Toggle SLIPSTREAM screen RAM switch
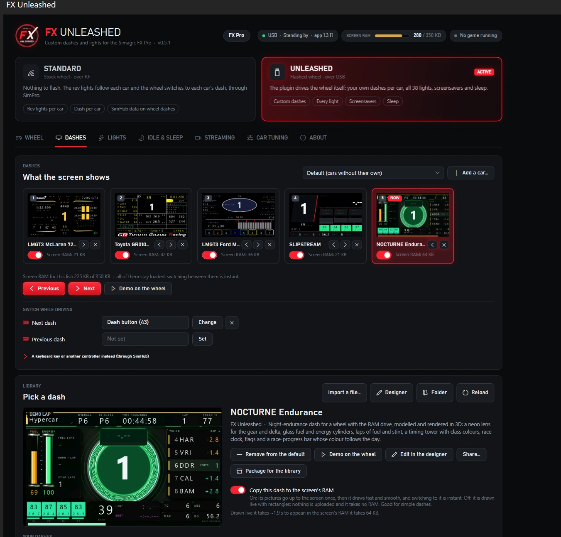The height and width of the screenshot is (537, 561). pyautogui.click(x=297, y=255)
